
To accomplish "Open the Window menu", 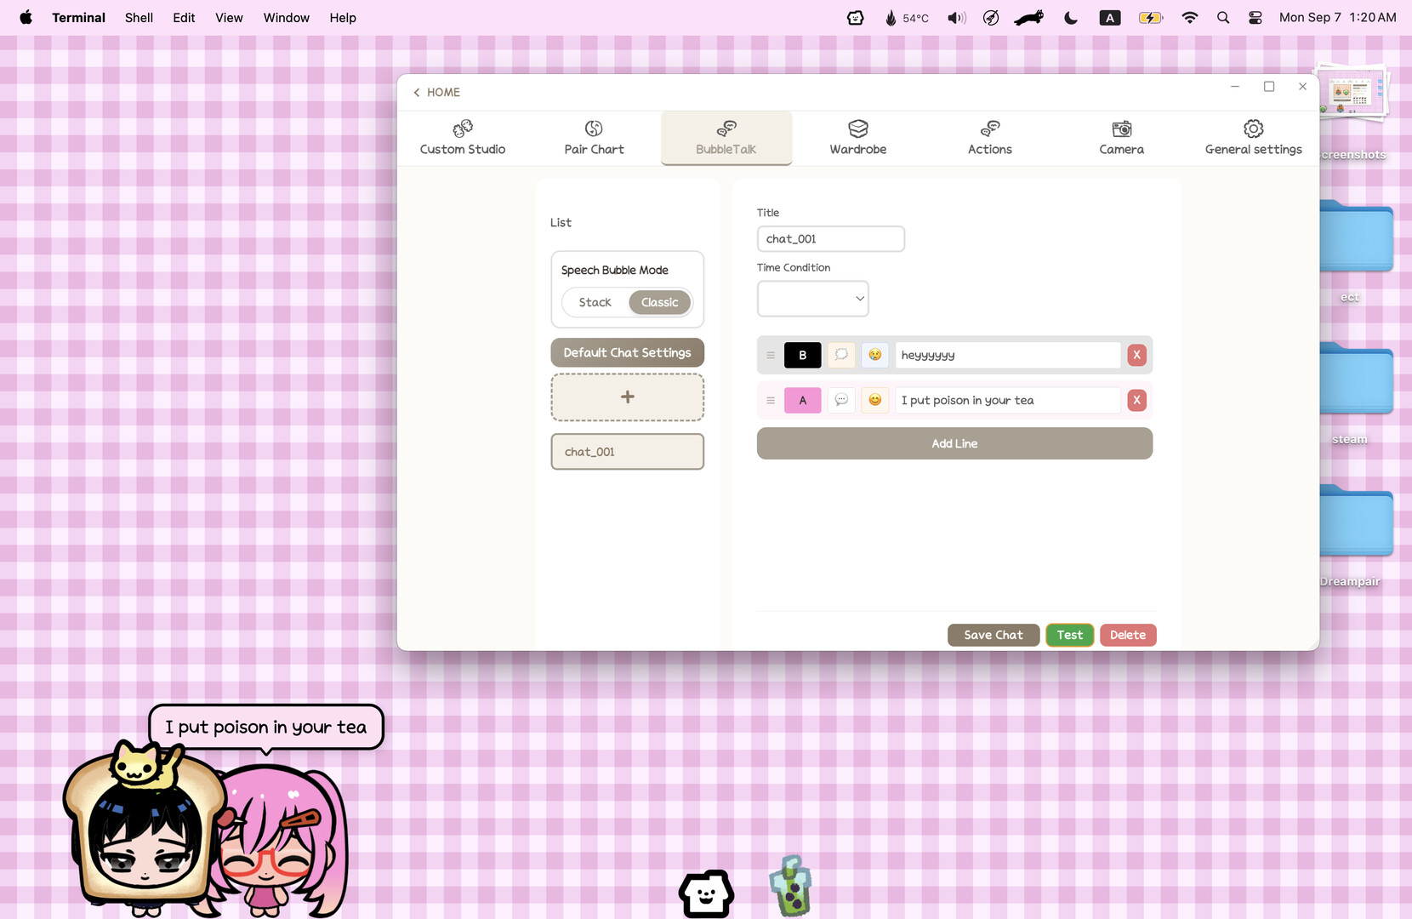I will (286, 17).
